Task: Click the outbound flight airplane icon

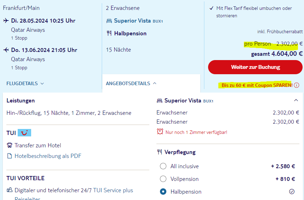Action: 6,20
